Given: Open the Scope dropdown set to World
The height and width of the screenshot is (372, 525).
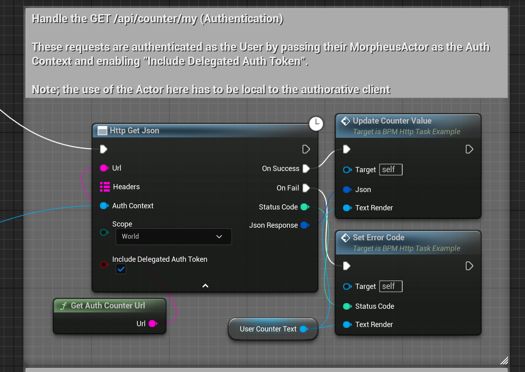Looking at the screenshot, I should (x=173, y=237).
